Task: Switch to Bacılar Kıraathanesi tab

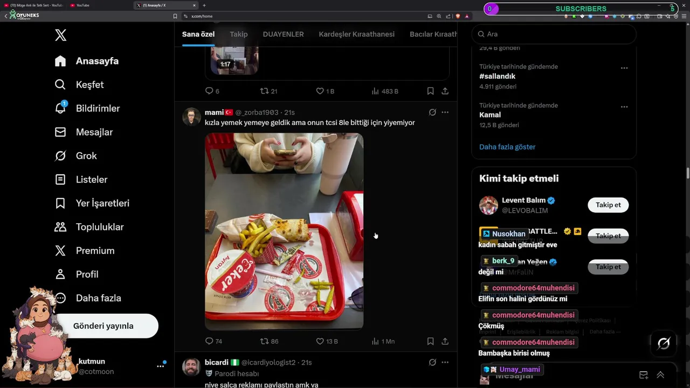Action: (433, 34)
